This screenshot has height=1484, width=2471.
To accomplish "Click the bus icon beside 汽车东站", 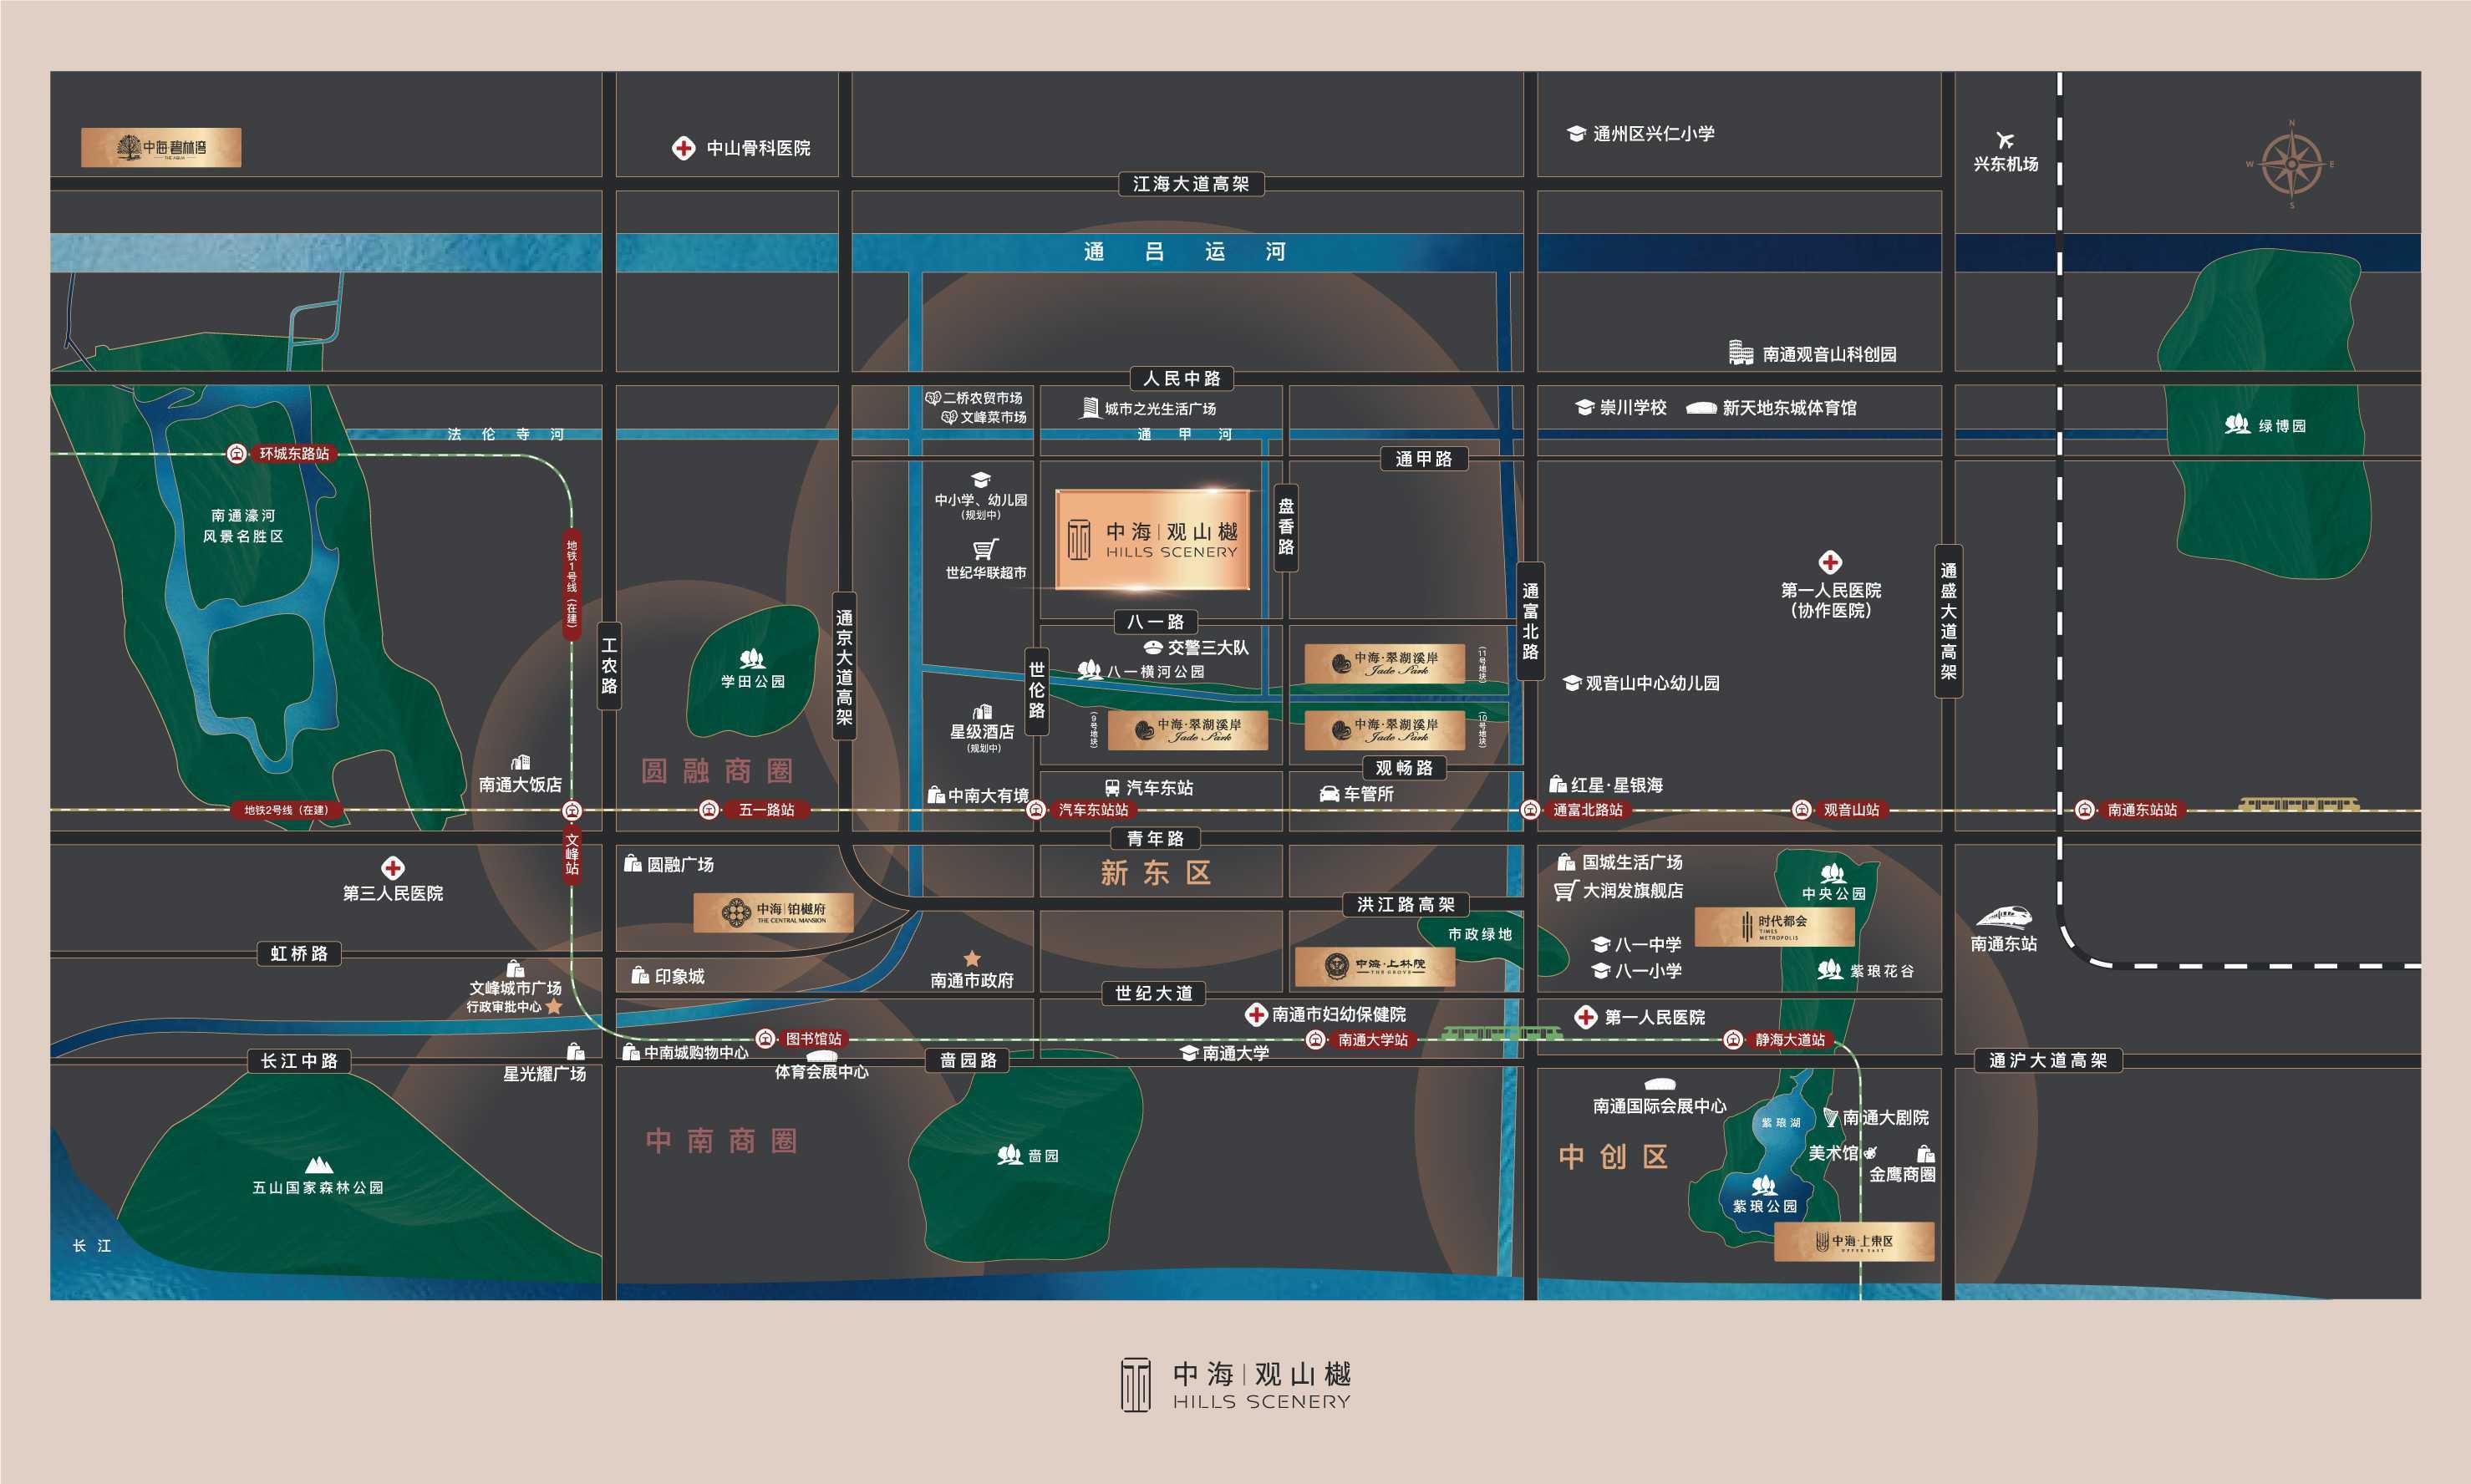I will tap(1112, 788).
